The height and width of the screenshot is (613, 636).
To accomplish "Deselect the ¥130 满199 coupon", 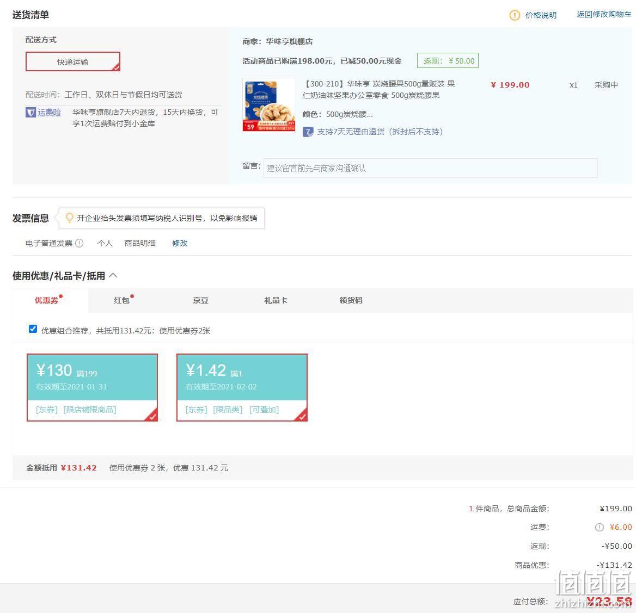I will (92, 387).
